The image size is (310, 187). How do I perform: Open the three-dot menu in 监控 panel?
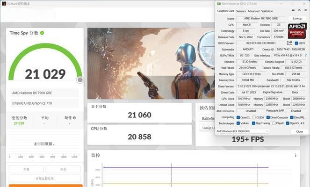[x=296, y=155]
